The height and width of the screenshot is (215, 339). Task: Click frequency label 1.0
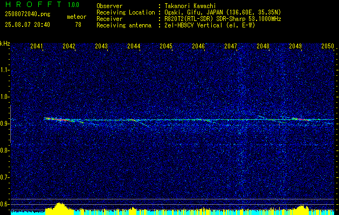click(x=5, y=97)
